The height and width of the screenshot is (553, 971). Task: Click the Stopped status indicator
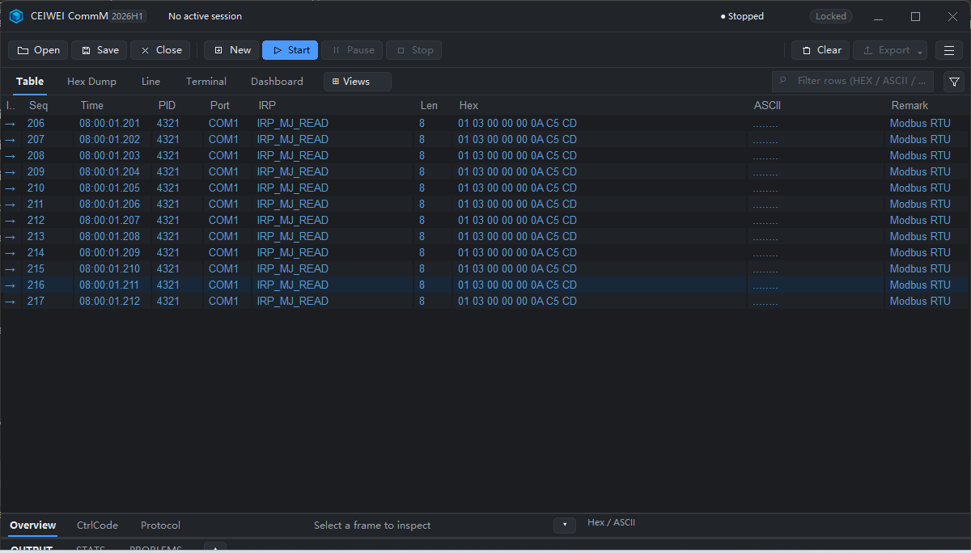(x=742, y=16)
